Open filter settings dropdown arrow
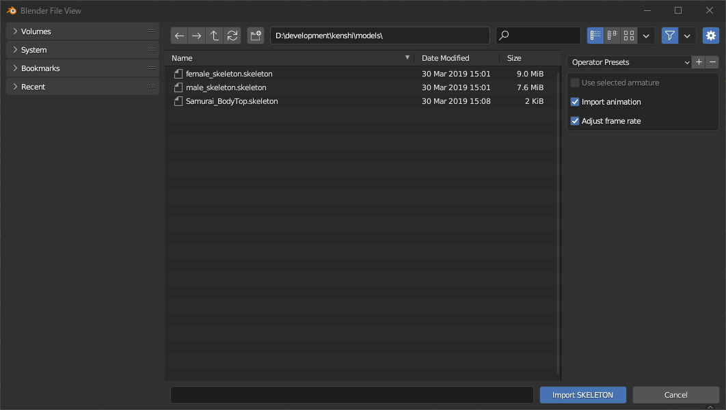 (687, 36)
